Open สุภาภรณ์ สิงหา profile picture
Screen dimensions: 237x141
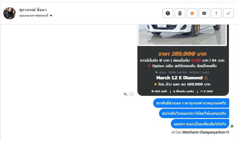[10, 13]
